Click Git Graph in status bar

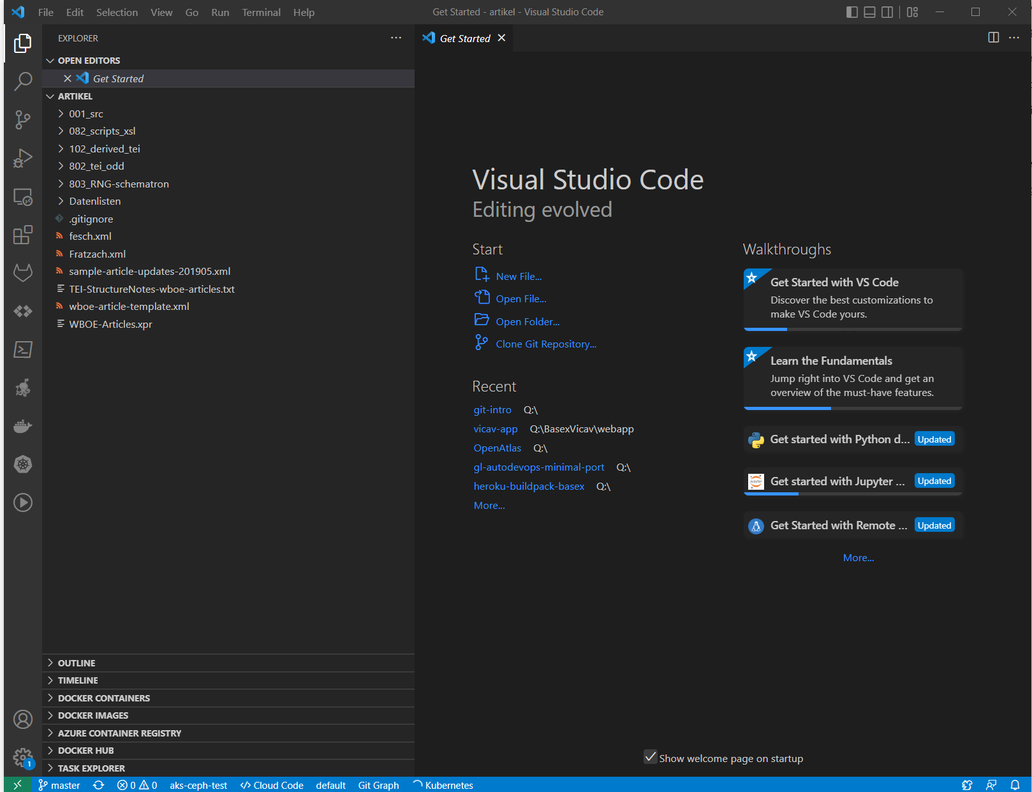[x=378, y=785]
